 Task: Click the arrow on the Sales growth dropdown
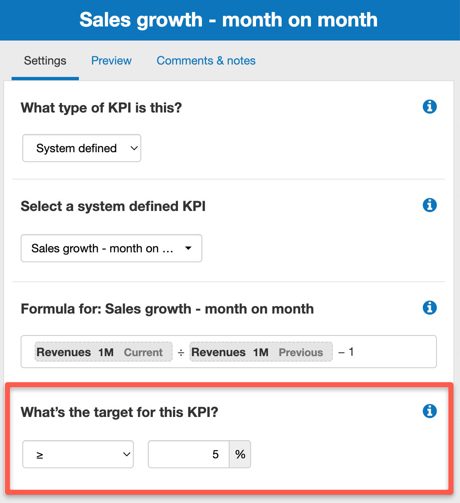coord(188,248)
